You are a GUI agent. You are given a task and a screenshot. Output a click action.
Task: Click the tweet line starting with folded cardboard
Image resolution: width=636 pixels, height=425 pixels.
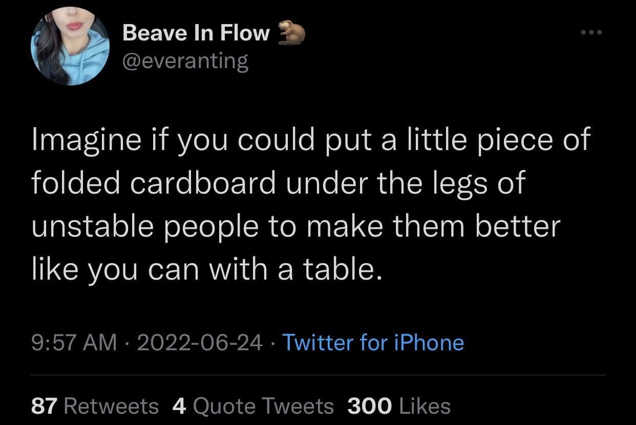pos(278,184)
